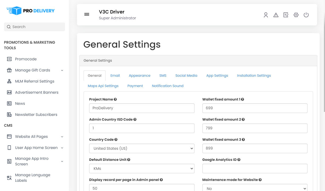Expand the Manage Gift Cards menu
The height and width of the screenshot is (191, 325).
click(x=32, y=70)
